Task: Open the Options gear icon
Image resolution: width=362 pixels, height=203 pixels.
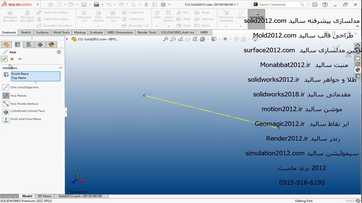Action: [163, 4]
